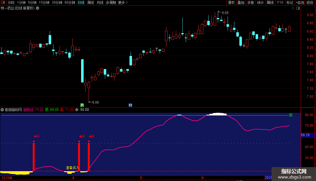The width and height of the screenshot is (316, 181).
Task: Toggle the left sidebar panel icon
Action: click(x=3, y=3)
